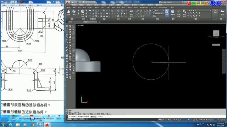Click the 電子郵件 (E-mail) button in Photo Viewer
Image resolution: width=227 pixels, height=127 pixels.
[x=22, y=5]
